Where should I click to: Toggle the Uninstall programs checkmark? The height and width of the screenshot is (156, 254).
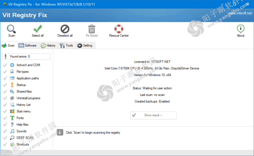pyautogui.click(x=5, y=98)
